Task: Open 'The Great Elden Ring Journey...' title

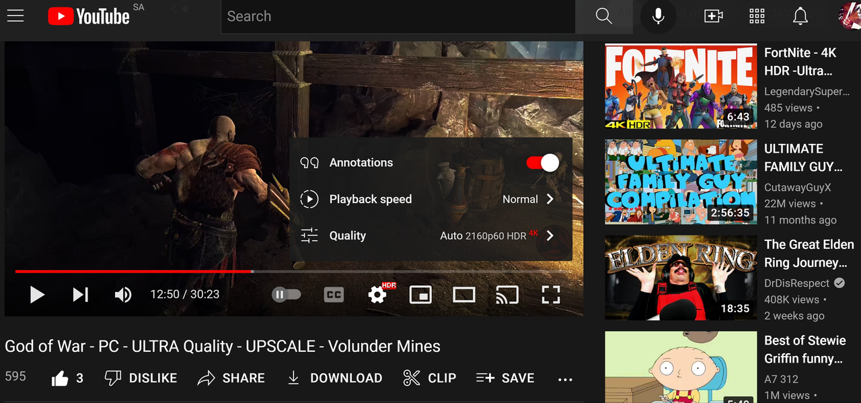Action: (809, 254)
